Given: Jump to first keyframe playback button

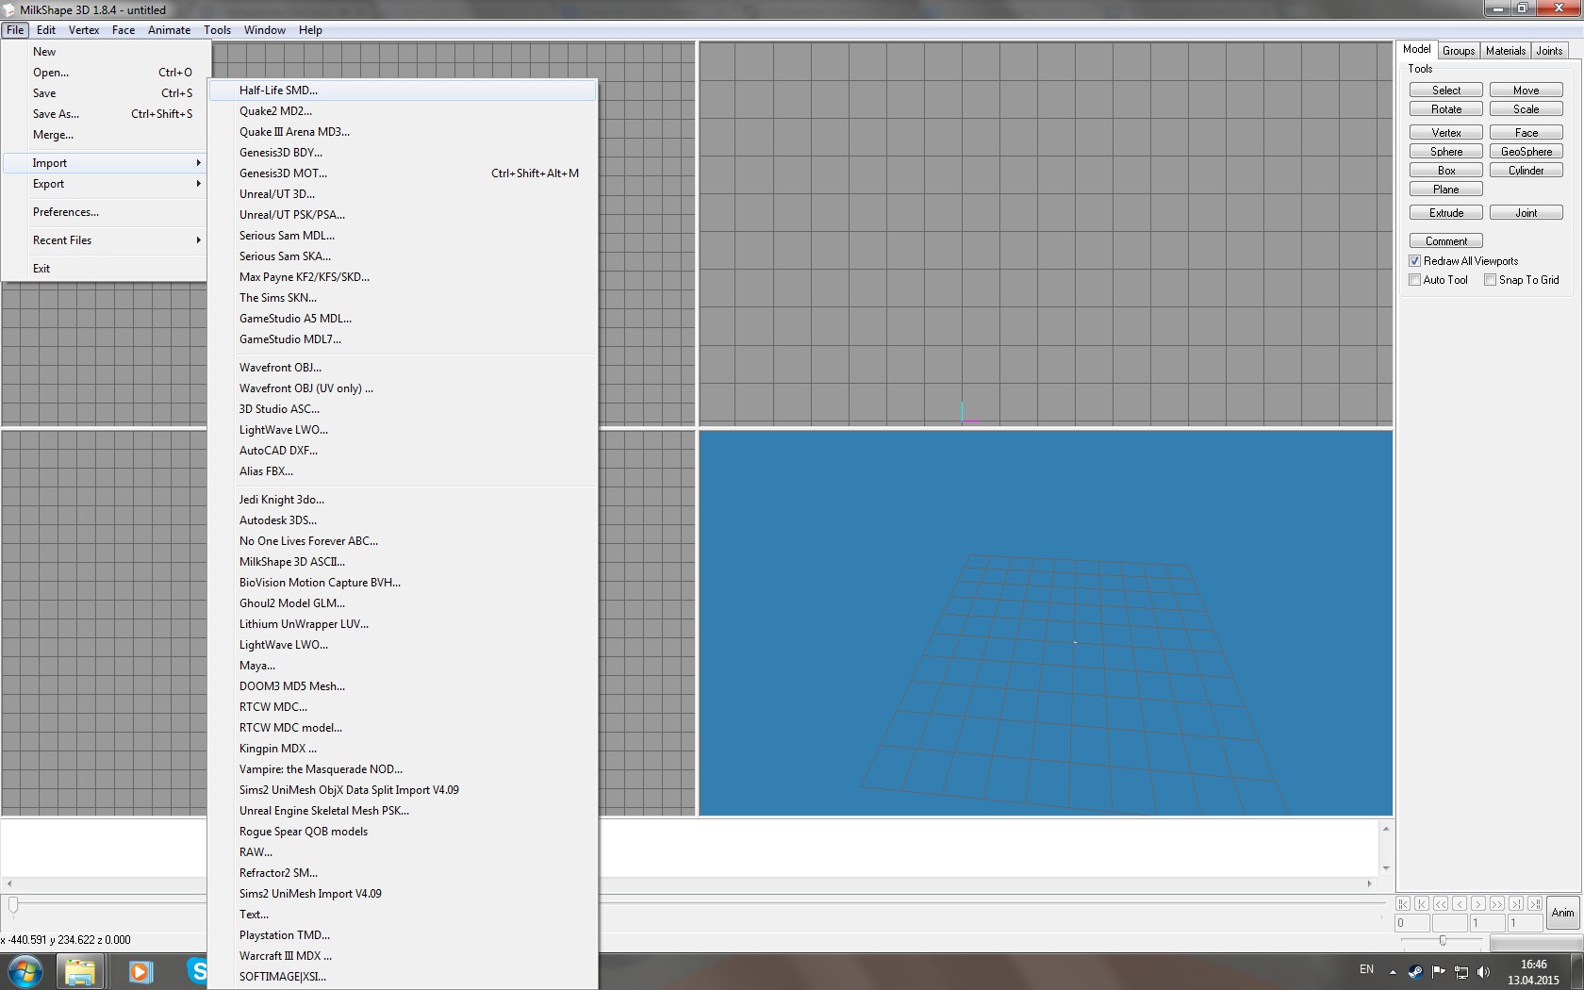Looking at the screenshot, I should tap(1403, 903).
